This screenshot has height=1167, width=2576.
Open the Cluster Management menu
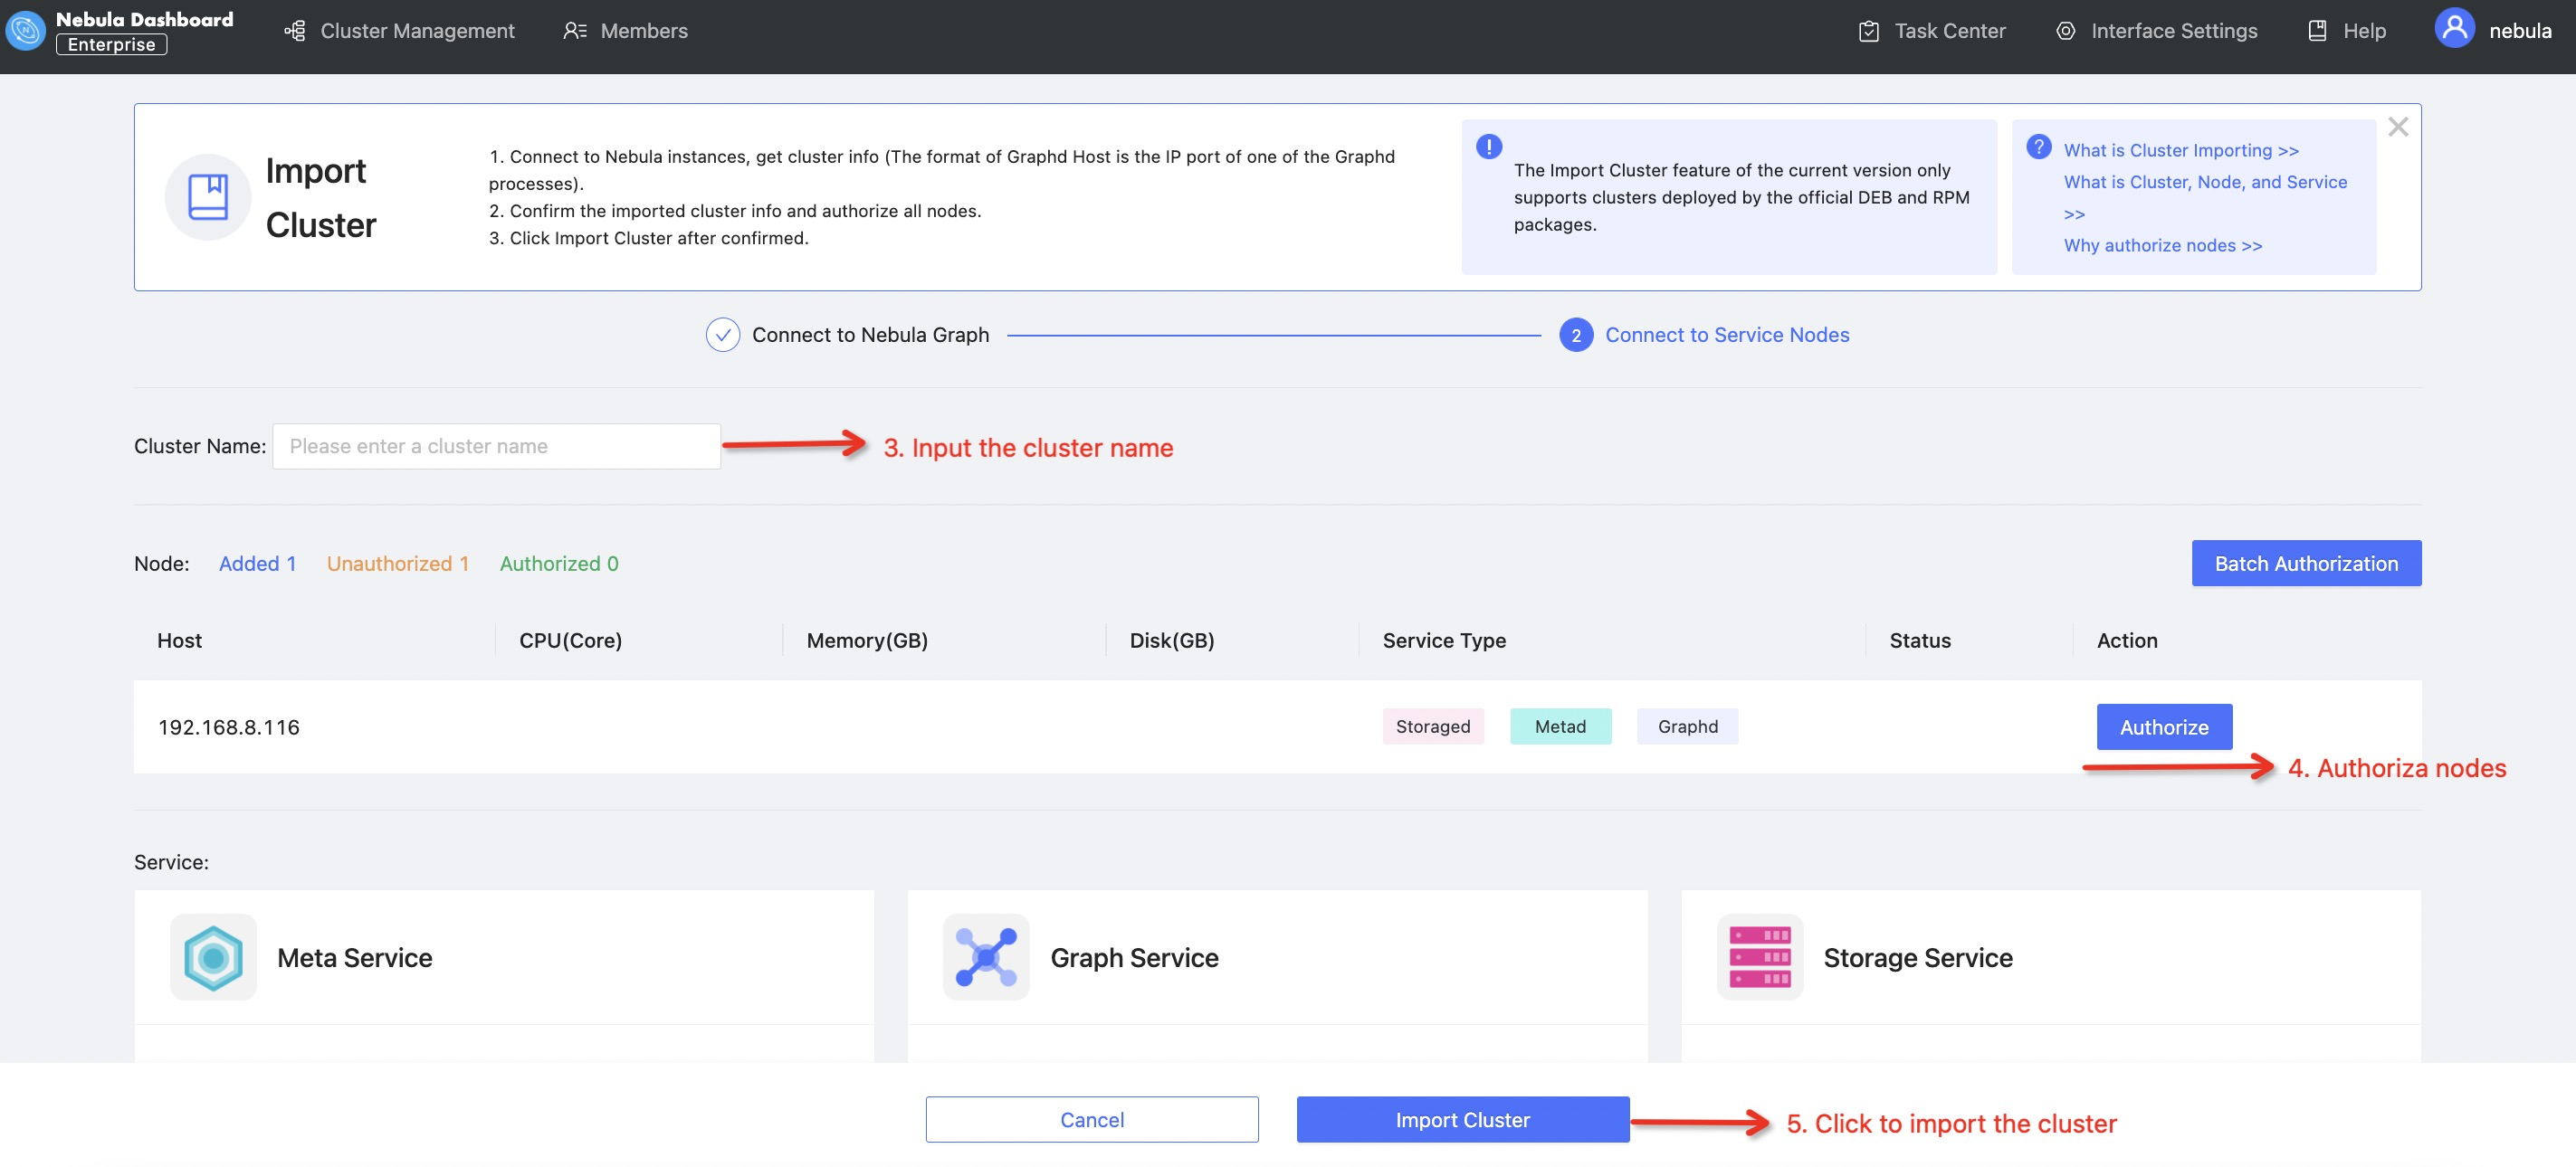pos(400,31)
